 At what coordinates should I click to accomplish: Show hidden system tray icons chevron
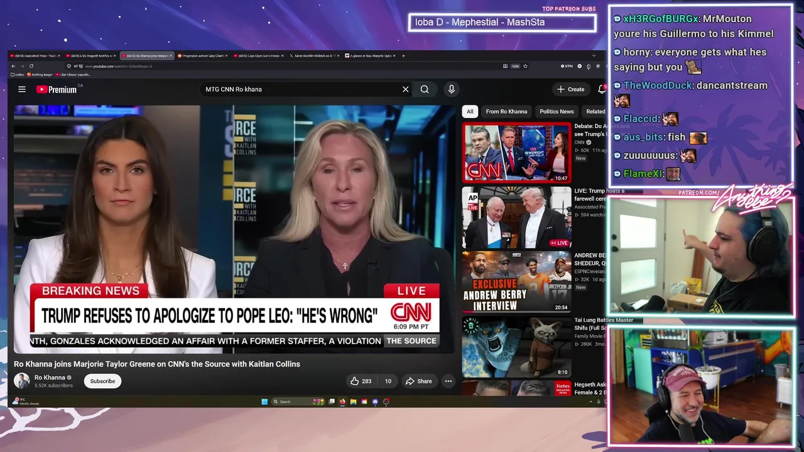590,402
